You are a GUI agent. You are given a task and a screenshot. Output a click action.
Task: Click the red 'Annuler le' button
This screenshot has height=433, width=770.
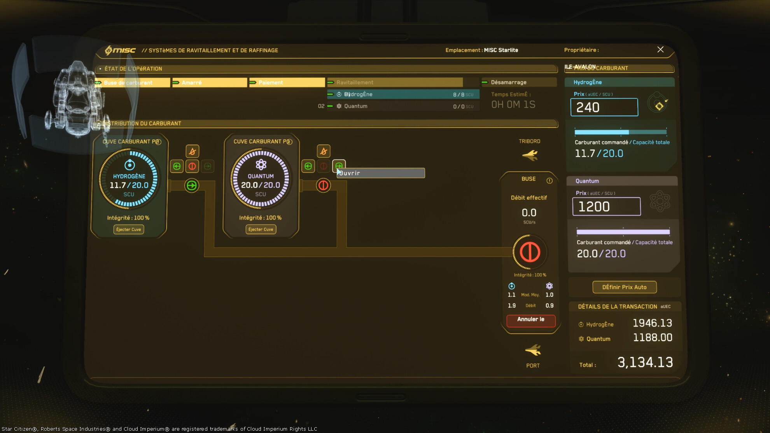coord(531,321)
